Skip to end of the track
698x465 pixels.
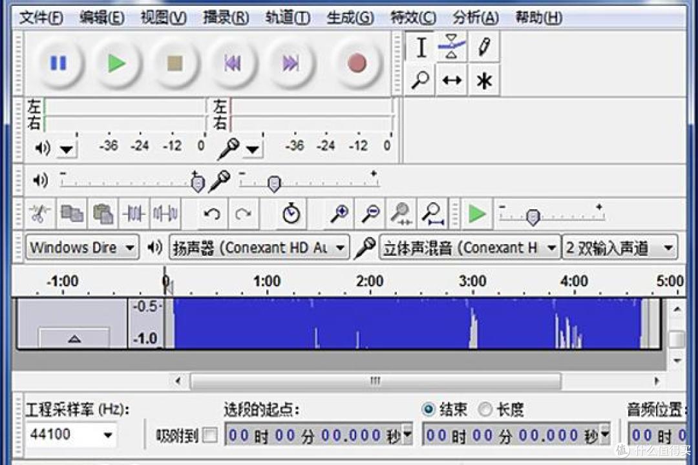(291, 63)
